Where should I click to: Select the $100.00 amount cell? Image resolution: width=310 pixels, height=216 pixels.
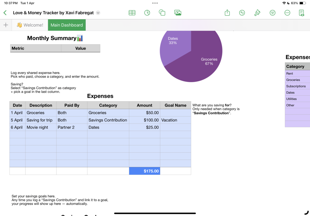coord(145,120)
